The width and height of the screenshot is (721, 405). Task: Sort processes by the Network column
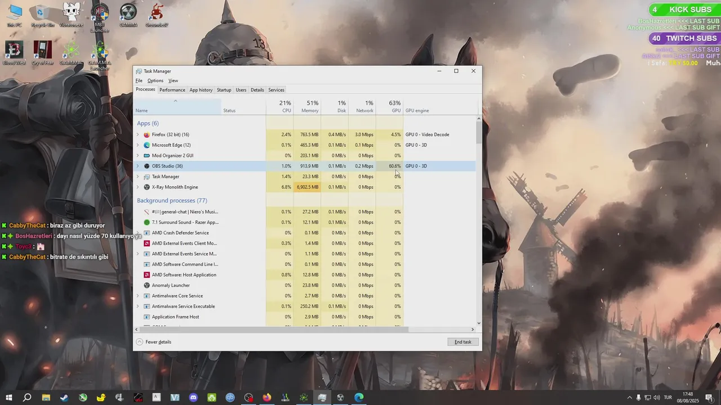[362, 106]
